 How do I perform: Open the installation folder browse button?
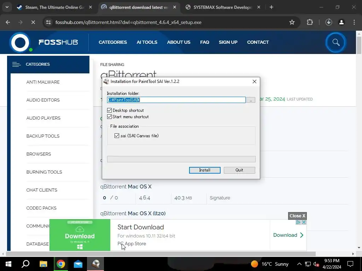tap(251, 100)
